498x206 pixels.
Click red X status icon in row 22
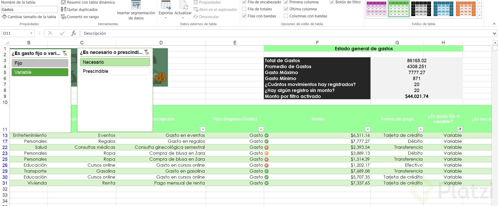pos(266,147)
